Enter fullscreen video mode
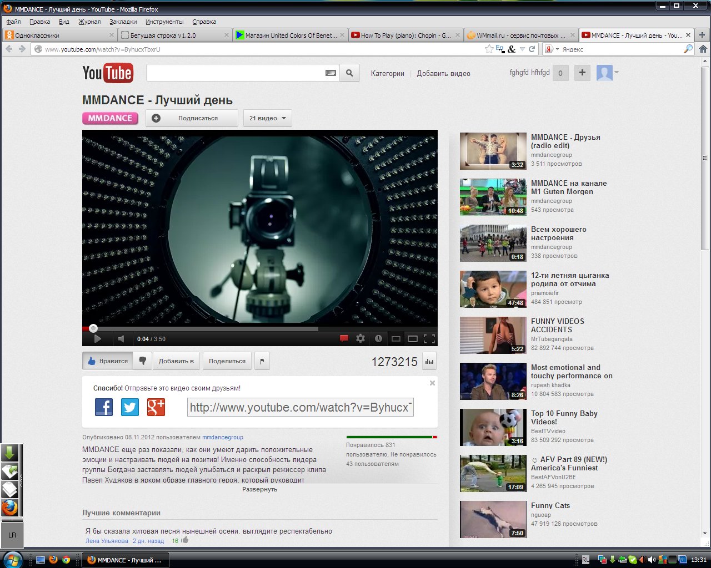The image size is (711, 568). point(429,338)
